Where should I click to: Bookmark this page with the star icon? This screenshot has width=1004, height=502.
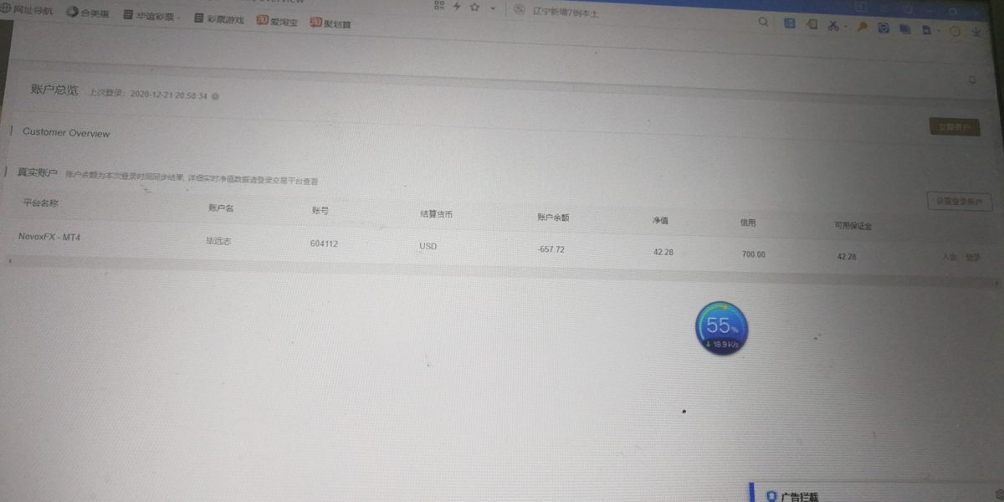click(x=475, y=7)
